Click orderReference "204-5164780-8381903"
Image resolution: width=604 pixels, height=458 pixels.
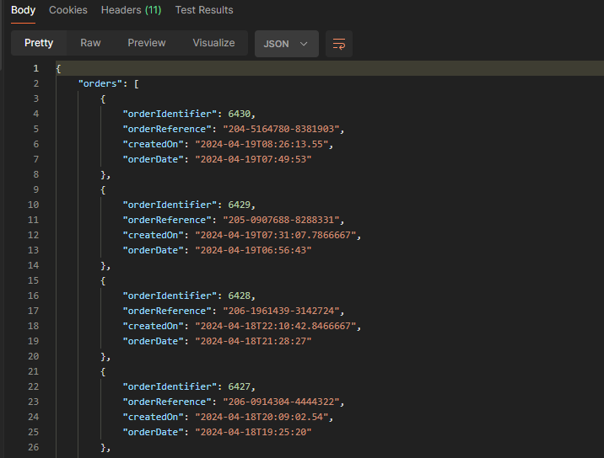(x=283, y=129)
